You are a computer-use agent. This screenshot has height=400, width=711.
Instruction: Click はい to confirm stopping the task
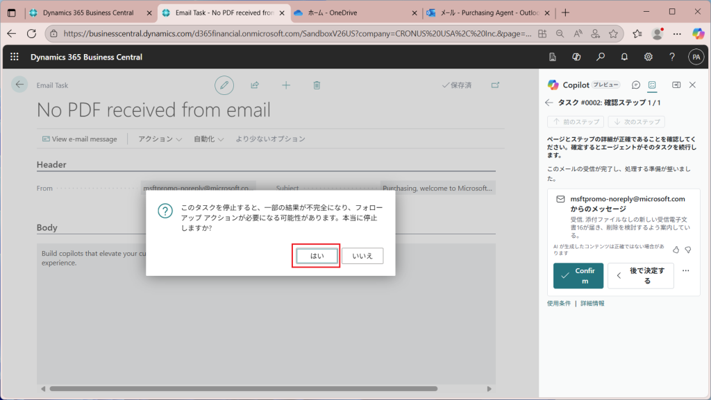pos(317,256)
